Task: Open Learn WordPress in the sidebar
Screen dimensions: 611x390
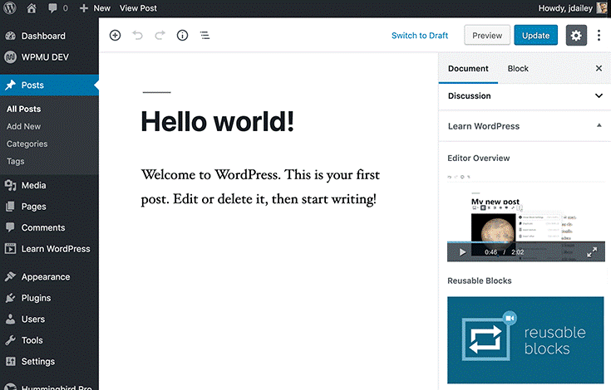Action: (49, 249)
